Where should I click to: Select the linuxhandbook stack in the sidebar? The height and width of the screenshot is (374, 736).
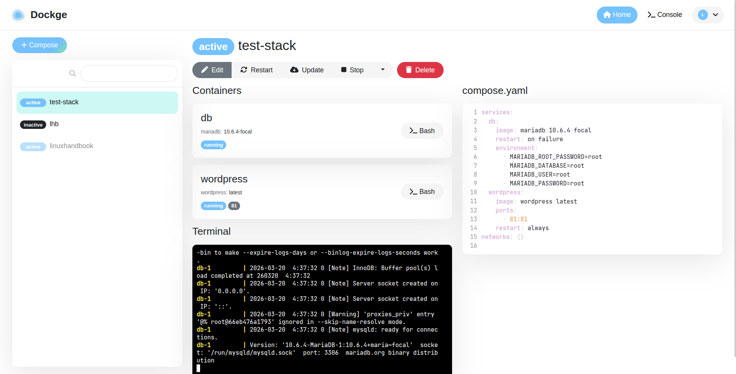pos(71,146)
